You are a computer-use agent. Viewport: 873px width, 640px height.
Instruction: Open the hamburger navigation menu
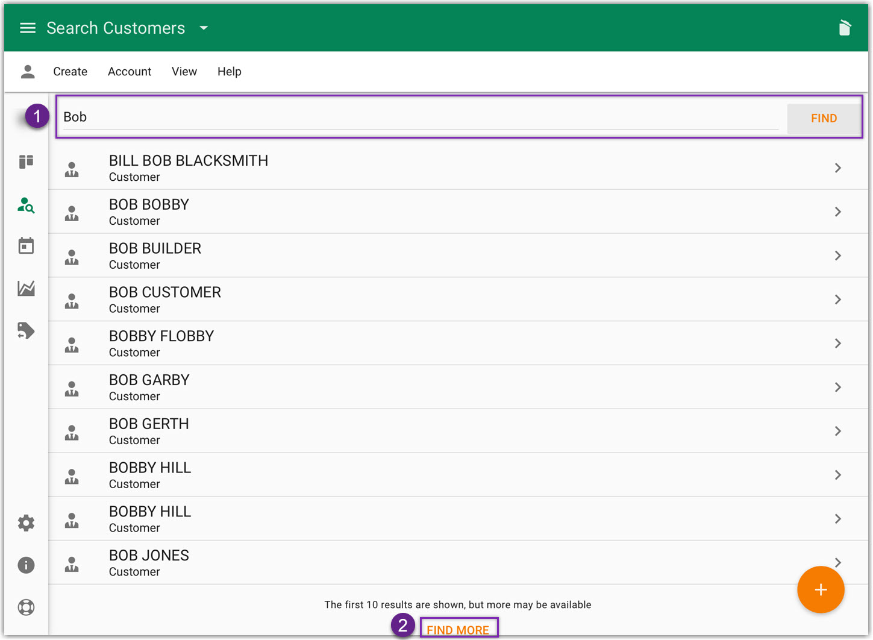pyautogui.click(x=28, y=28)
